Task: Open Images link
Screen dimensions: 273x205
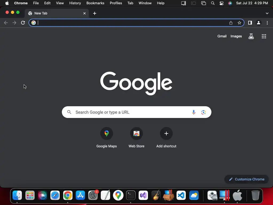Action: [x=236, y=36]
